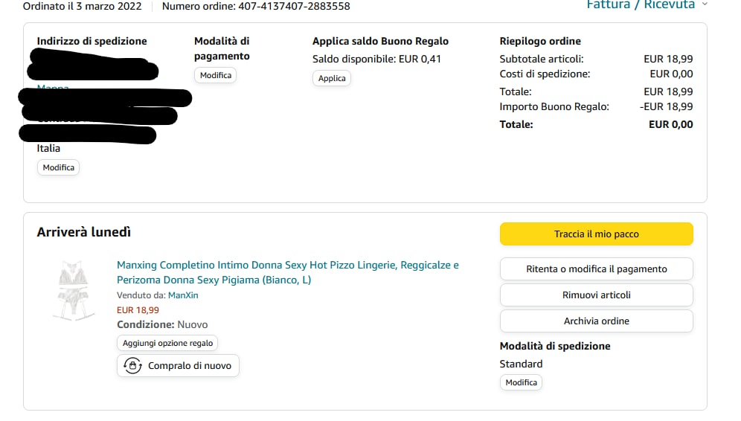The height and width of the screenshot is (421, 741).
Task: Click the Rimuovi articoli button
Action: 596,295
